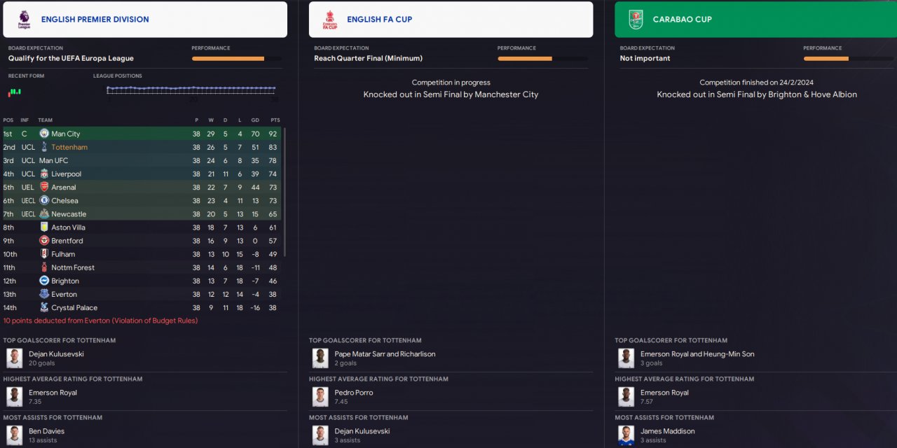Click the Aston Villa badge icon
Screen dimensions: 897x448
tap(44, 227)
